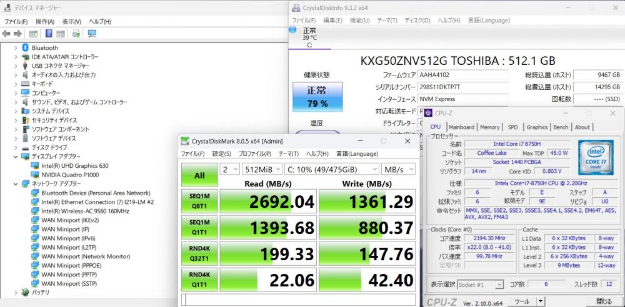The width and height of the screenshot is (625, 307).
Task: Click the CrystalDiskInfo title bar app icon
Action: click(296, 7)
